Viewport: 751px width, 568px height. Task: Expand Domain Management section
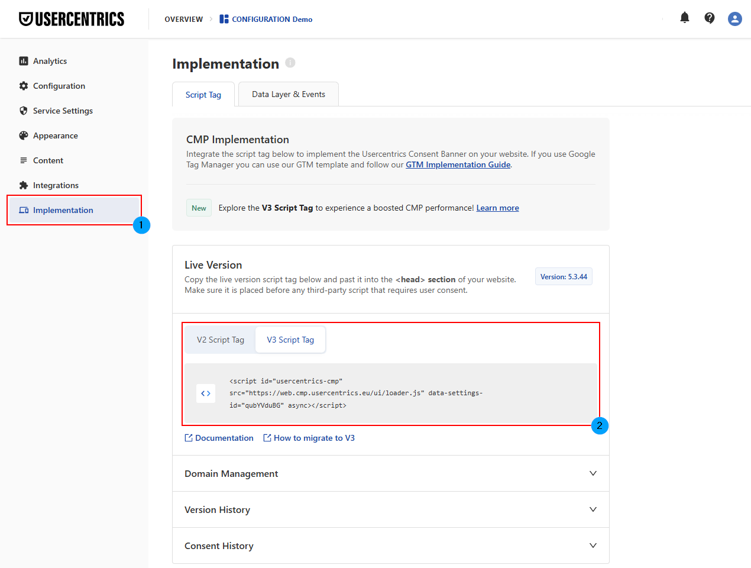point(391,473)
